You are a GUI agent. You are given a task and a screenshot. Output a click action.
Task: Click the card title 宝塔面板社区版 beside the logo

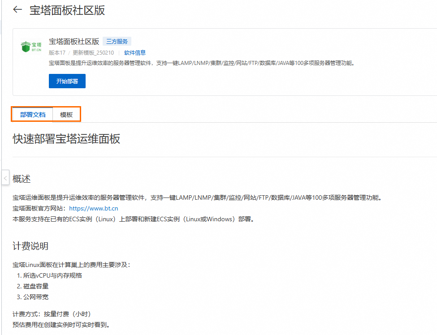coord(74,42)
